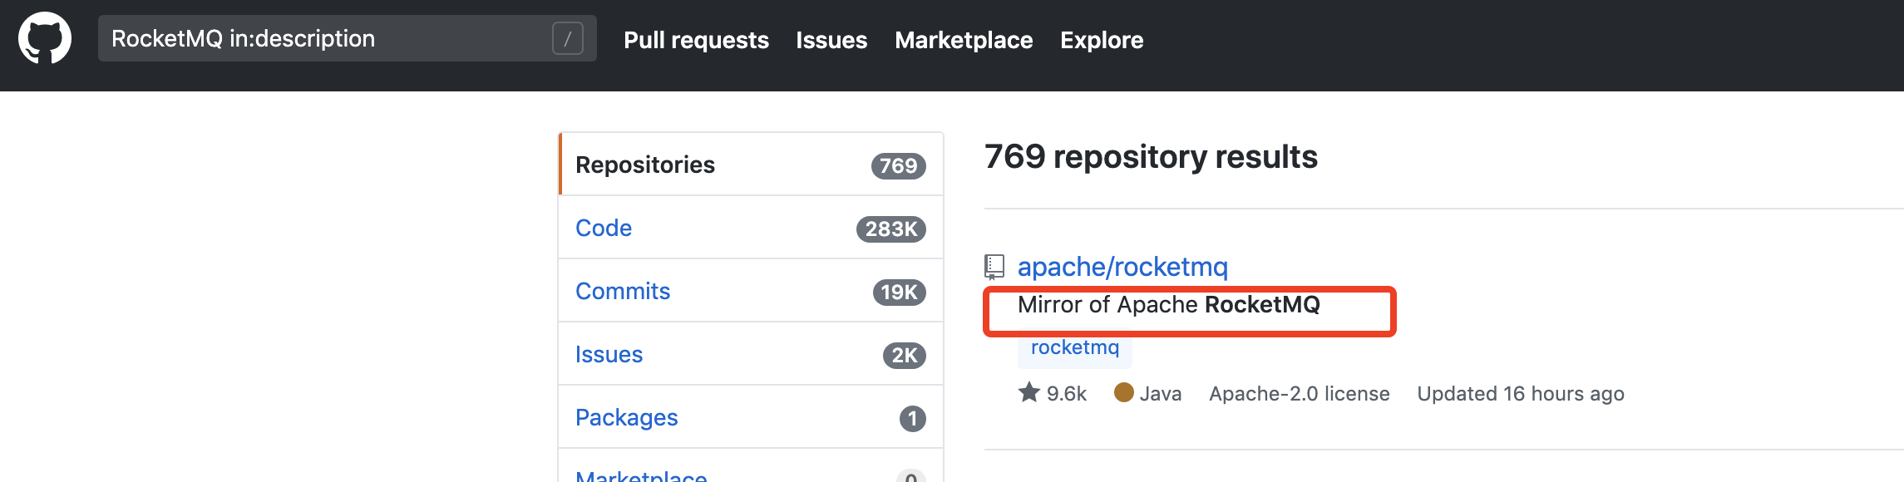
Task: Click the slash shortcut key icon
Action: [x=568, y=38]
